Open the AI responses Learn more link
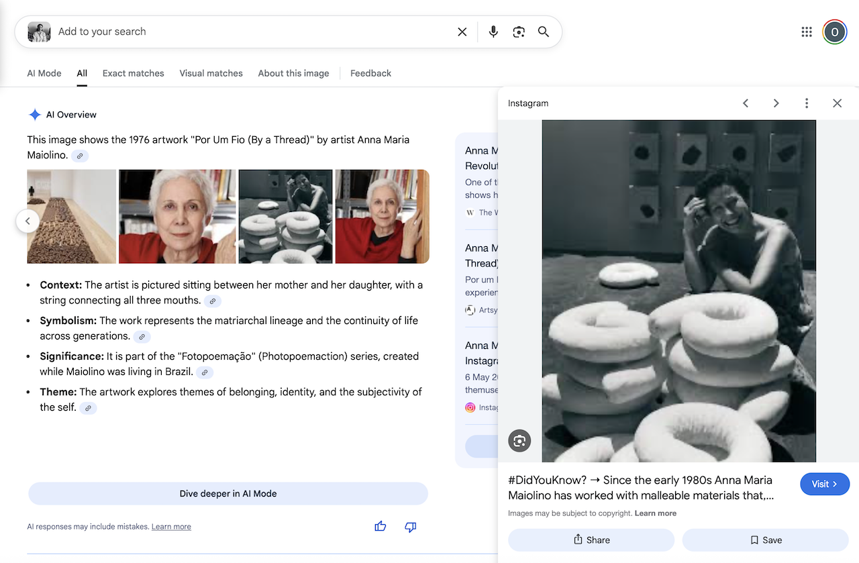The width and height of the screenshot is (859, 563). 171,527
